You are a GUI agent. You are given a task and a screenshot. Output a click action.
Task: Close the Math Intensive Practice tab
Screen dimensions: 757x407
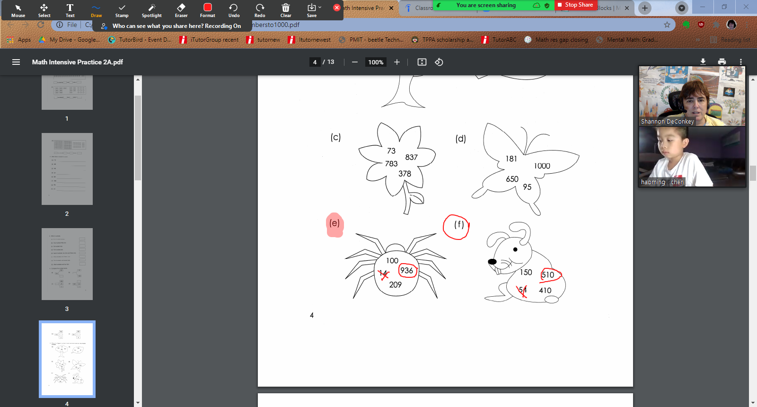(391, 8)
